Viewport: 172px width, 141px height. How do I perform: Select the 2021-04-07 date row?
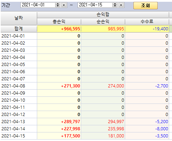coord(19,79)
